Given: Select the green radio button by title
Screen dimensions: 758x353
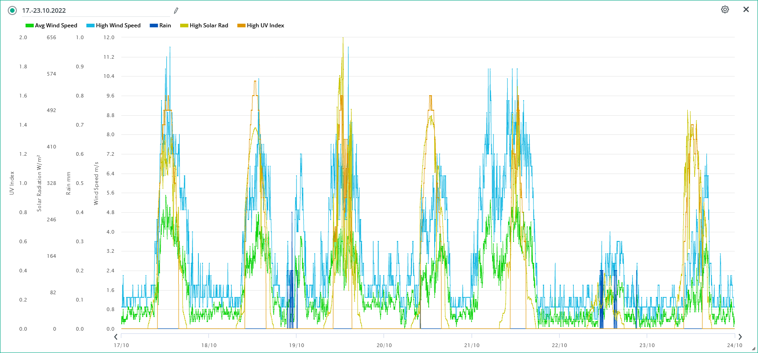Looking at the screenshot, I should [x=12, y=10].
